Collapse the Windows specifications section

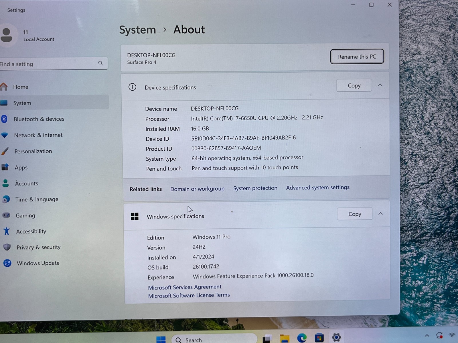point(380,214)
